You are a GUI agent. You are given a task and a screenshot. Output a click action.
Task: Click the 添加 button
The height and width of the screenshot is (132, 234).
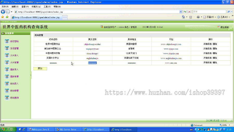(40, 68)
